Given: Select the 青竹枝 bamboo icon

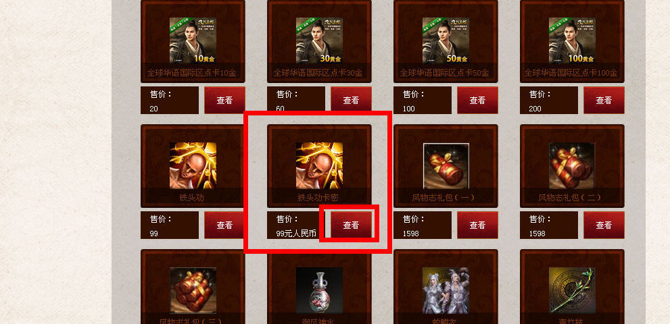Looking at the screenshot, I should pos(572,291).
